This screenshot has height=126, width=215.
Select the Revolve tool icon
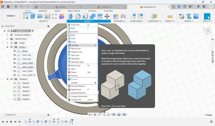[40, 16]
